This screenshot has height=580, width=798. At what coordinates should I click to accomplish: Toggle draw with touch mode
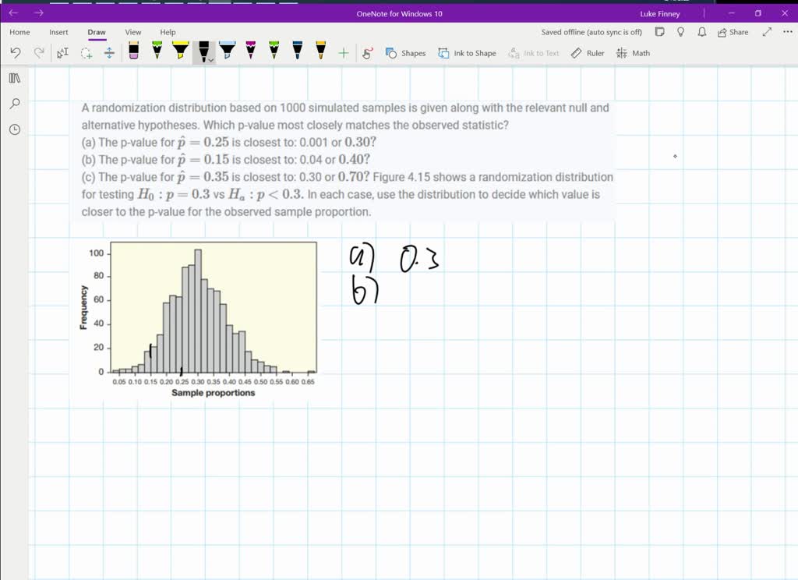click(x=368, y=53)
